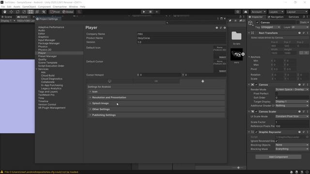Open the Collab history icon in the toolbar

pos(237,12)
